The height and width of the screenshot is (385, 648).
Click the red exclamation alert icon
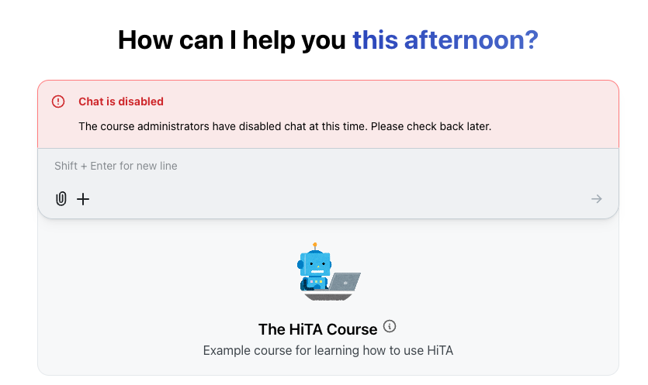[58, 101]
